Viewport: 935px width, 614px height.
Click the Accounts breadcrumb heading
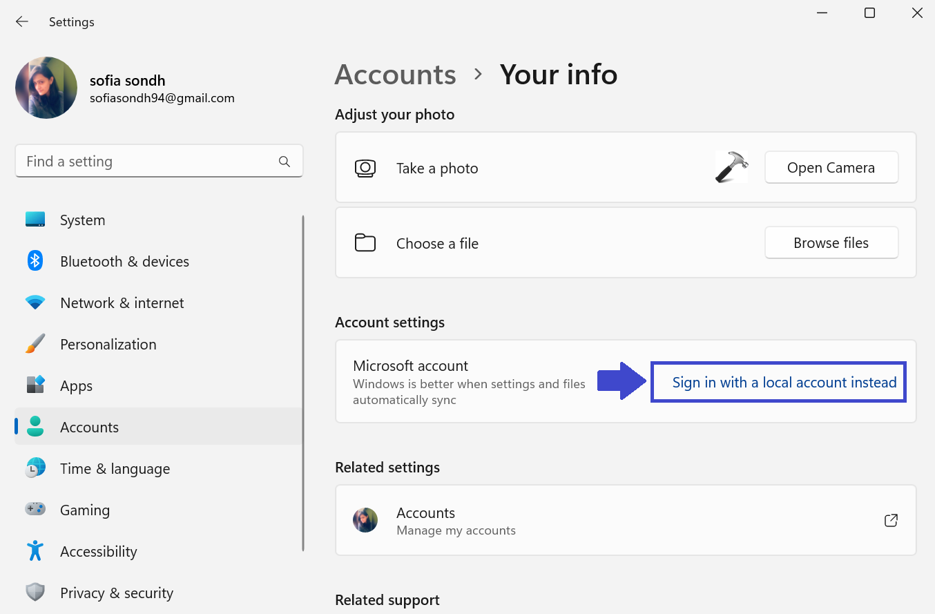point(395,75)
